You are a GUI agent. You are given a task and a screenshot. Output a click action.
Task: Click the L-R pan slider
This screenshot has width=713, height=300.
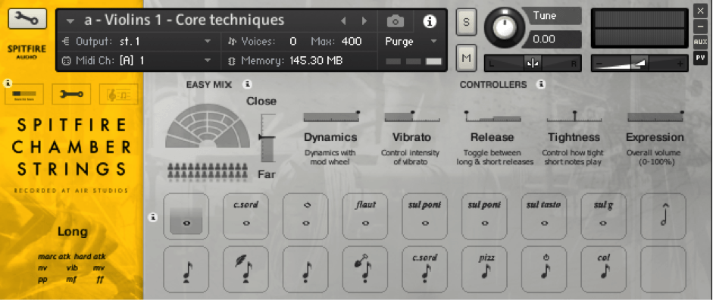click(x=533, y=64)
